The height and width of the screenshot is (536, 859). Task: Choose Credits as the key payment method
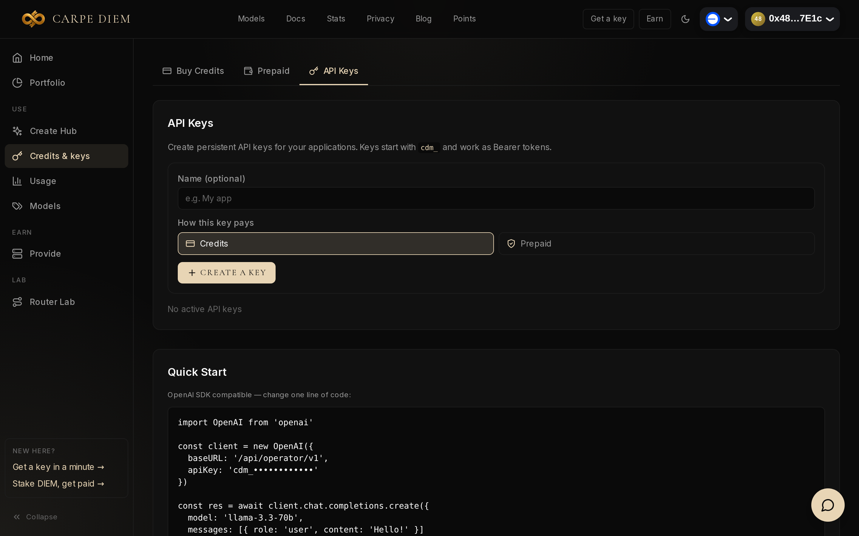pos(336,244)
